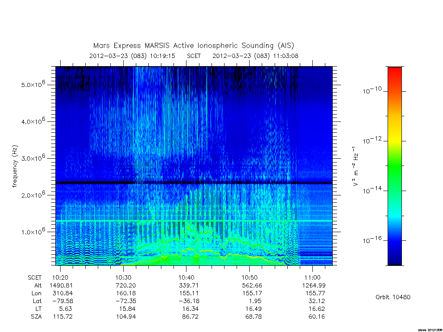Click the SCET time label 10:20
Viewport: 443px width, 332px height.
[x=60, y=278]
